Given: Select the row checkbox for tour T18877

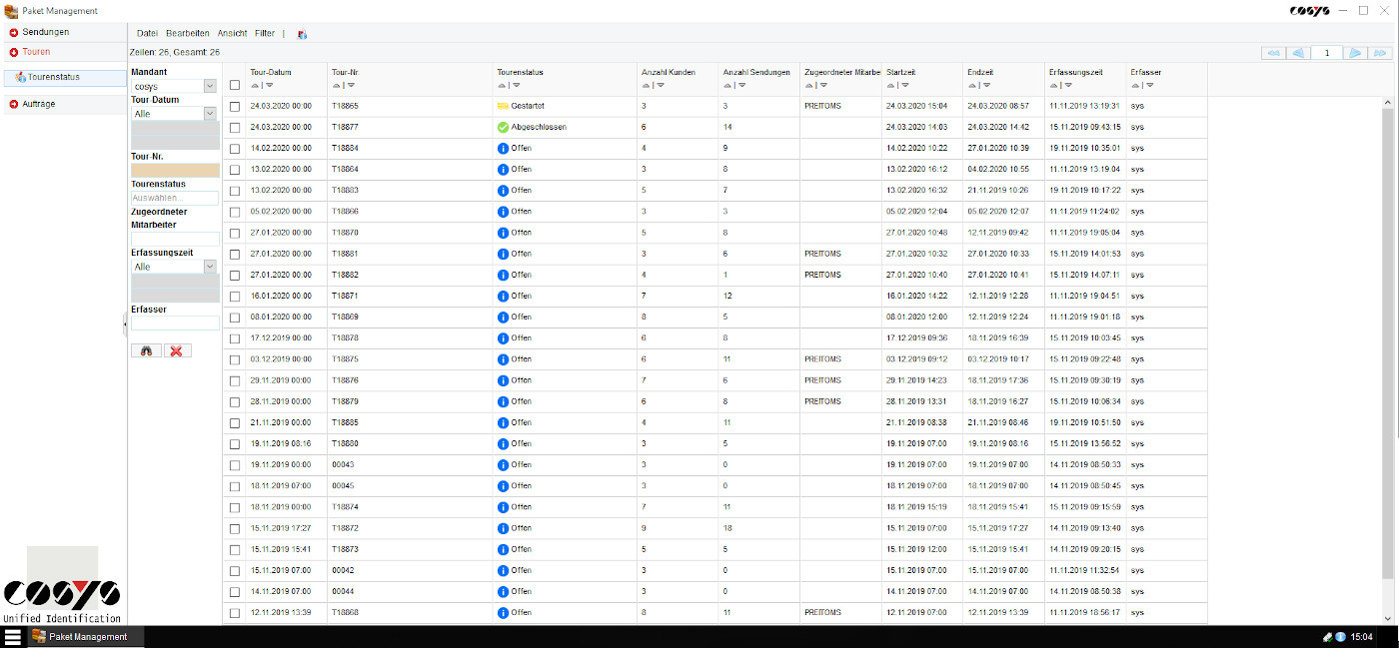Looking at the screenshot, I should pyautogui.click(x=235, y=128).
